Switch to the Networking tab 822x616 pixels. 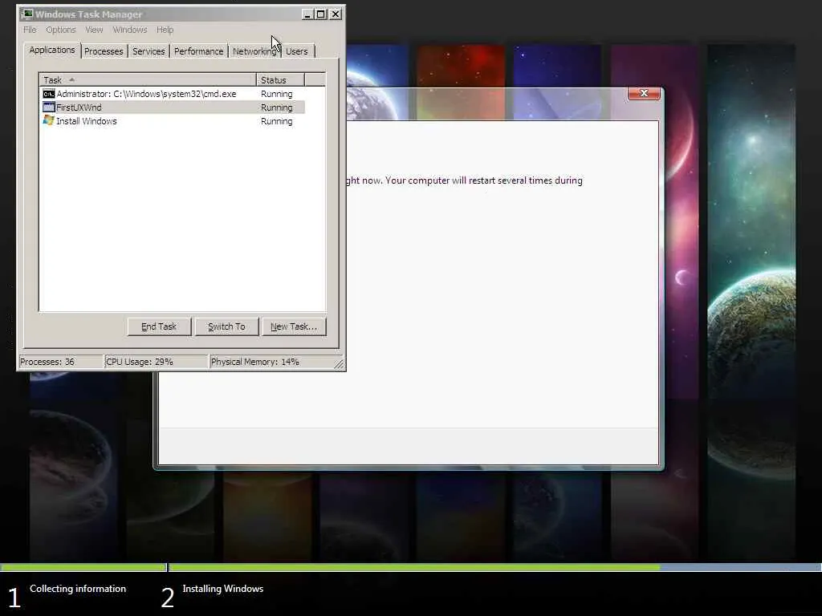[x=254, y=51]
